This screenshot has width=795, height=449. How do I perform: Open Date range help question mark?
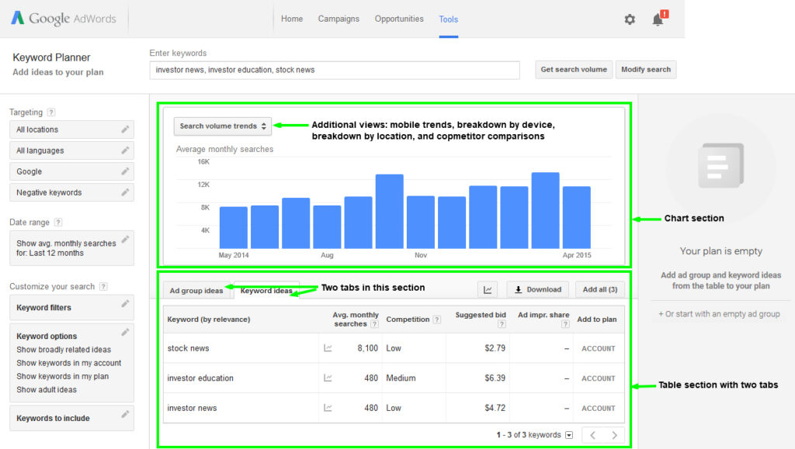(58, 223)
